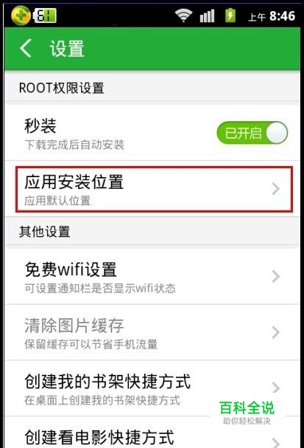The image size is (304, 448).
Task: Select 清除图片缓存 entry
Action: [x=152, y=332]
